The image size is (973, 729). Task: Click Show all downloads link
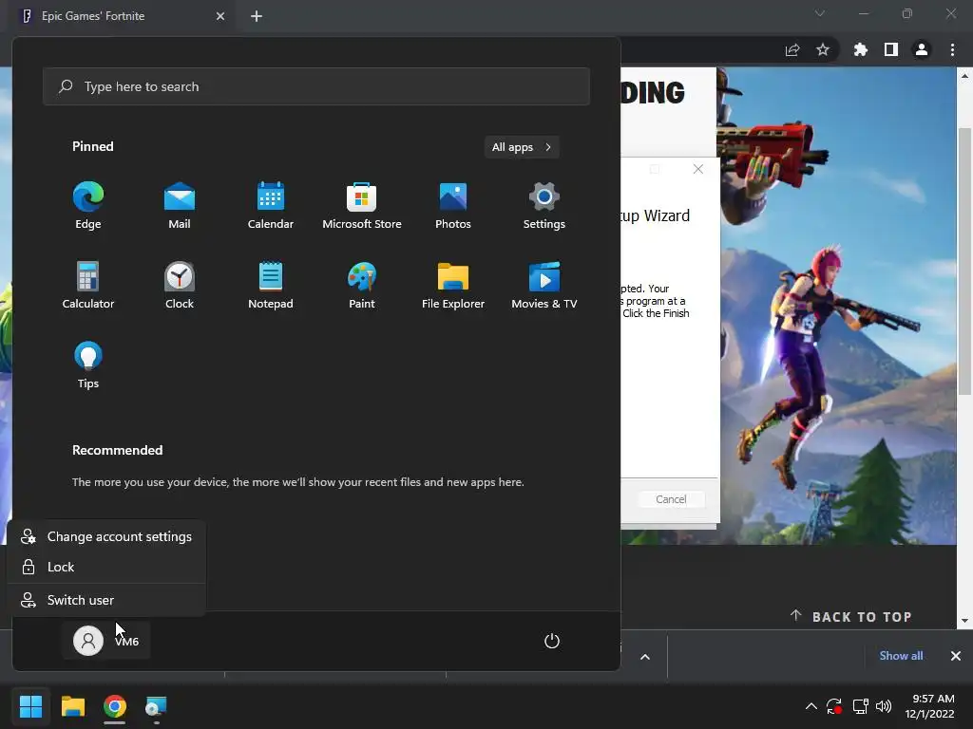tap(901, 656)
